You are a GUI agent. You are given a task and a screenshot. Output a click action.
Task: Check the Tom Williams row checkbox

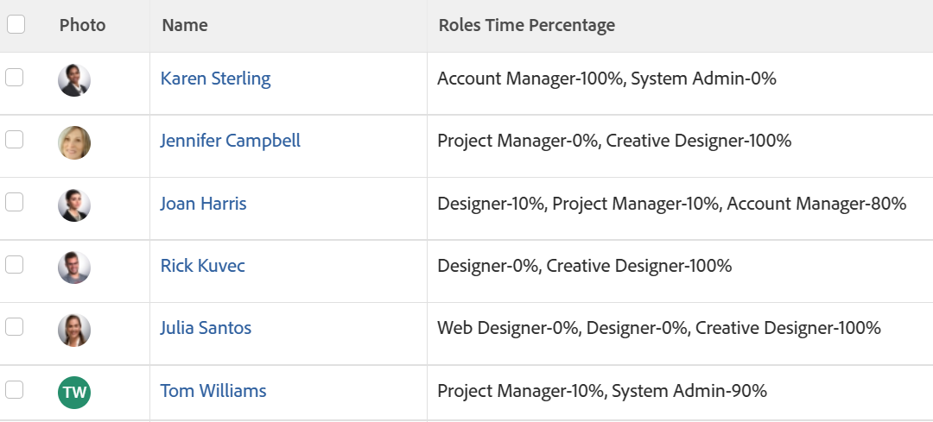tap(15, 390)
